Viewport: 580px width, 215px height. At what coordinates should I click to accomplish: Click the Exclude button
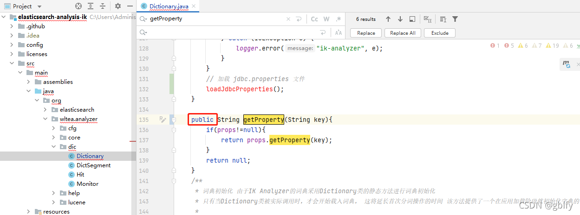(x=440, y=33)
